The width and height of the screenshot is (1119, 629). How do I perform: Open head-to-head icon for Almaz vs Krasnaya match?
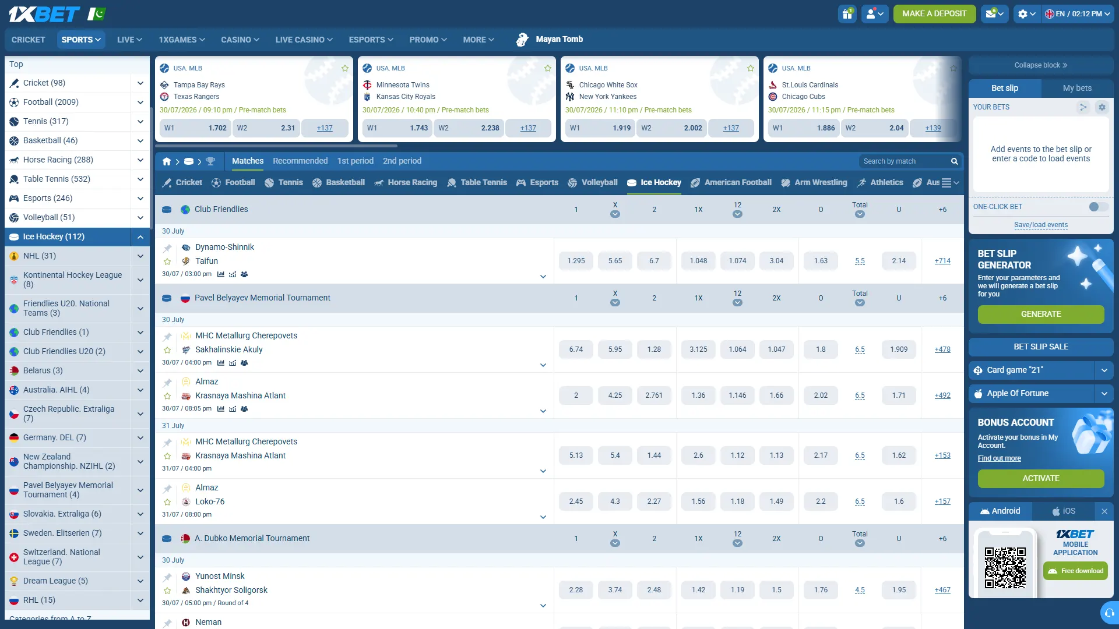[244, 409]
